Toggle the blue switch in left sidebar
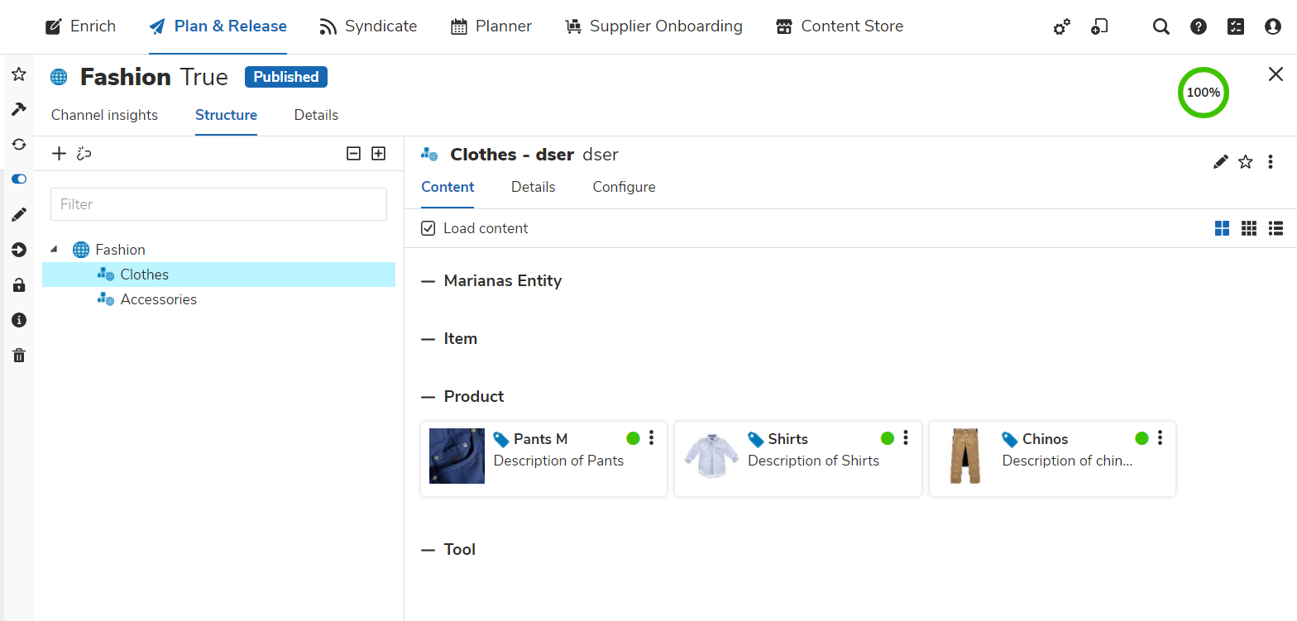The image size is (1297, 621). pos(18,179)
